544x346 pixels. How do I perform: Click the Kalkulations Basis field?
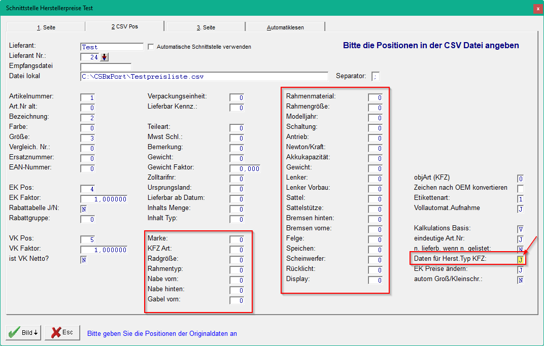pos(520,229)
